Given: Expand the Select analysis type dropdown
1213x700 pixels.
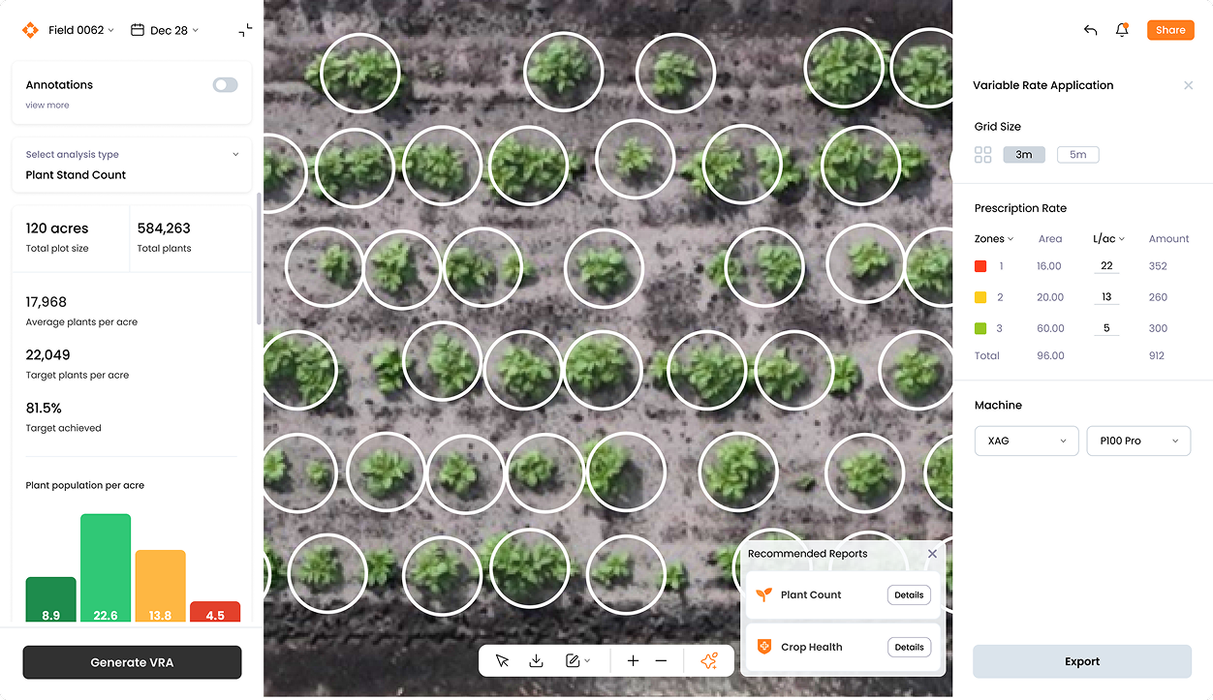Looking at the screenshot, I should tap(132, 165).
